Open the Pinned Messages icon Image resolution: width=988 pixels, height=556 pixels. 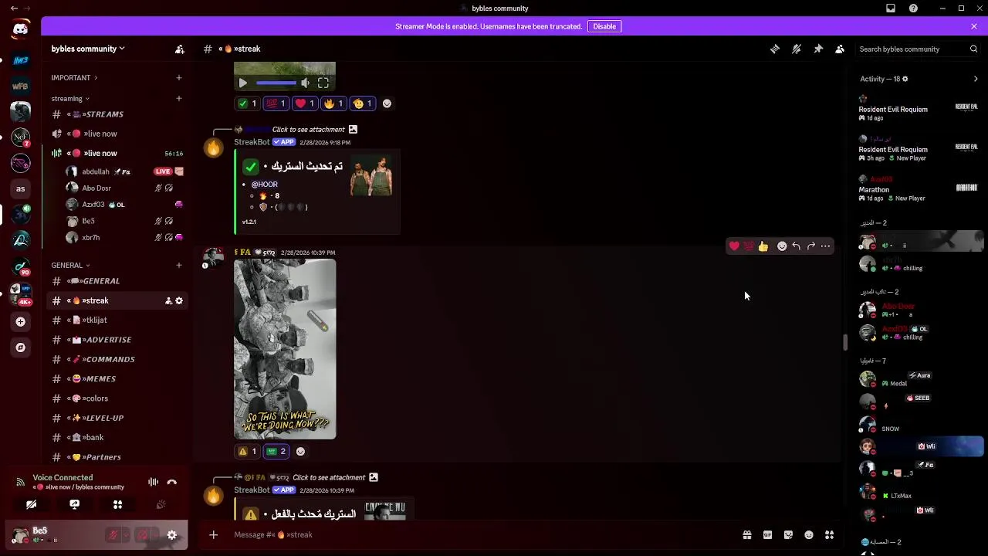(818, 49)
